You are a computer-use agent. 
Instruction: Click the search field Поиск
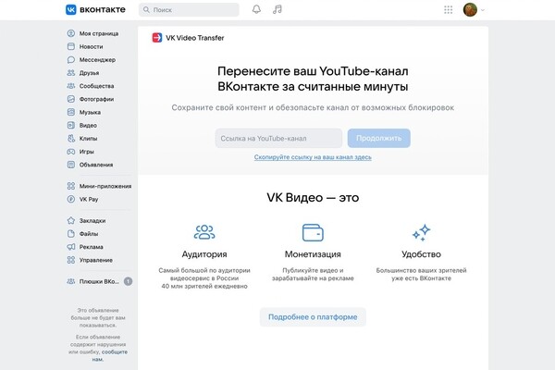coord(189,9)
